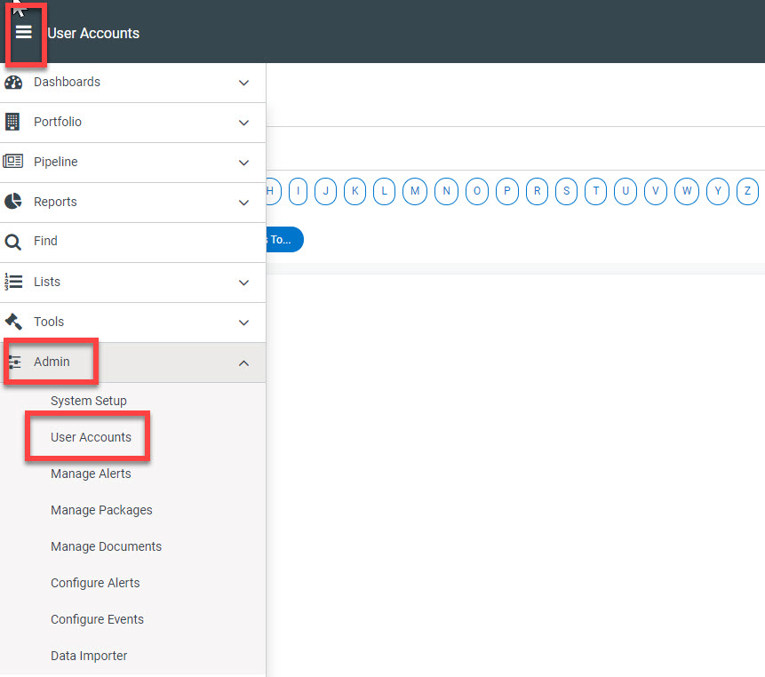Click the Portfolio building icon
The width and height of the screenshot is (765, 677).
(14, 122)
